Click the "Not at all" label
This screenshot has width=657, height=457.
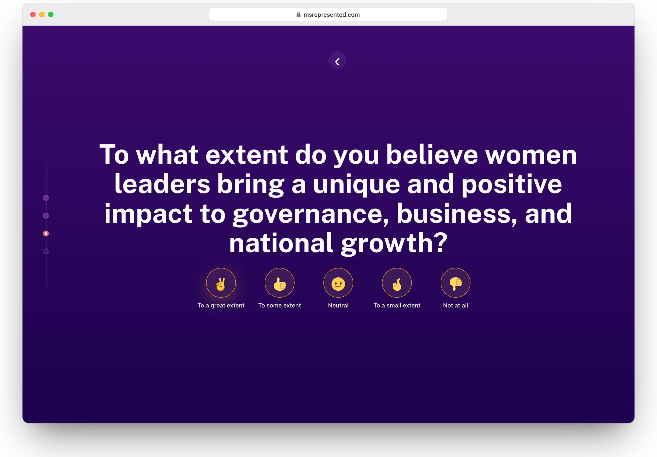click(456, 305)
